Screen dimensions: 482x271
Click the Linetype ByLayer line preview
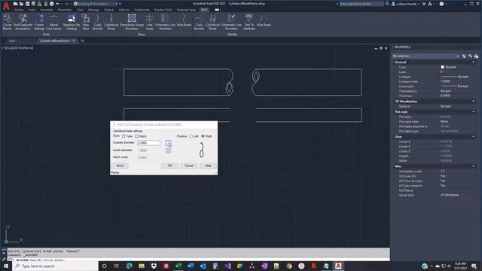pos(449,77)
